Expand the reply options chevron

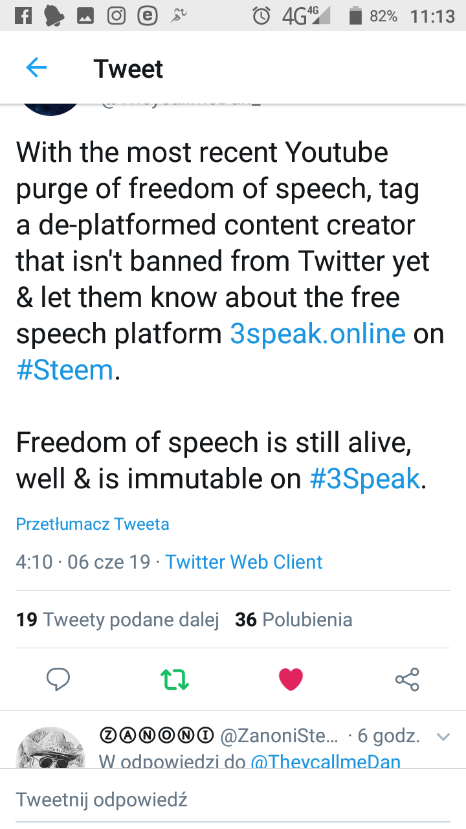tap(443, 736)
